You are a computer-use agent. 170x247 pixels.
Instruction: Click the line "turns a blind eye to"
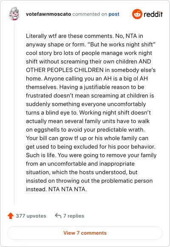[x=88, y=112]
